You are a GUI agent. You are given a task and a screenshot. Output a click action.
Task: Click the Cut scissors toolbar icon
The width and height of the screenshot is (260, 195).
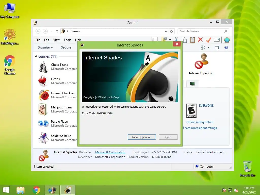coord(176,40)
